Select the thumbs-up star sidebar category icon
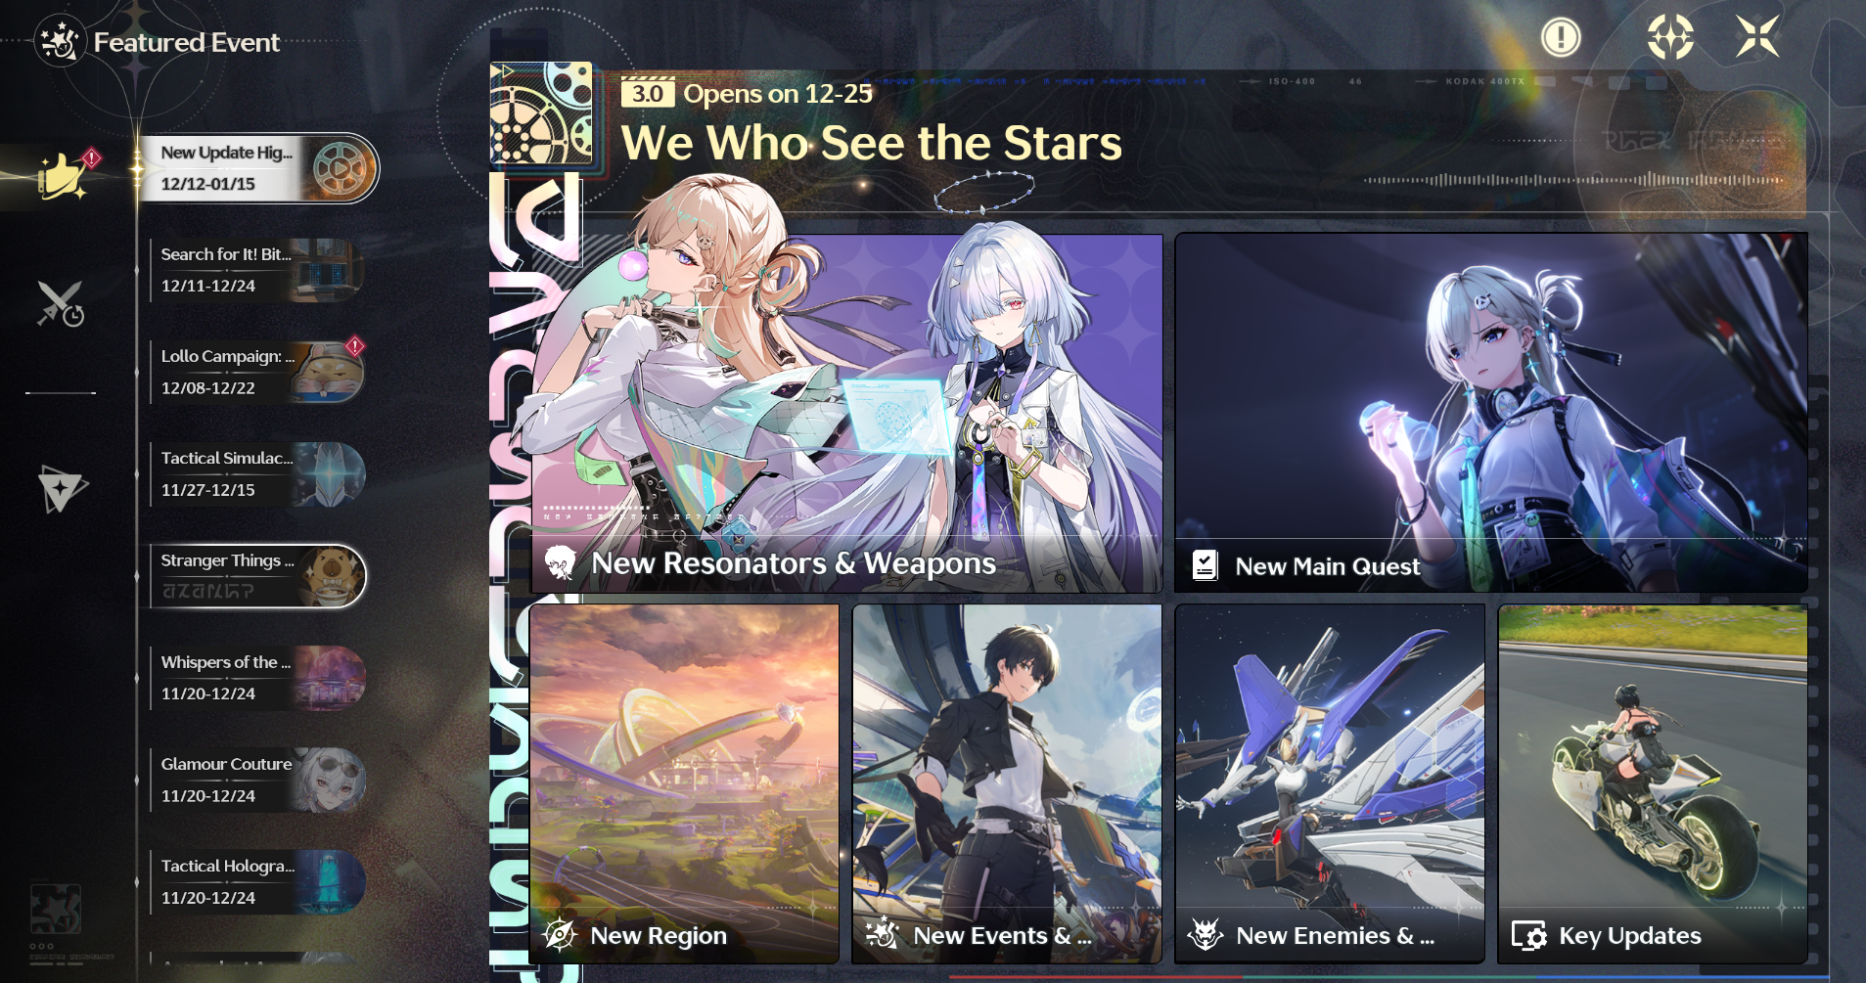This screenshot has width=1866, height=983. [x=64, y=176]
